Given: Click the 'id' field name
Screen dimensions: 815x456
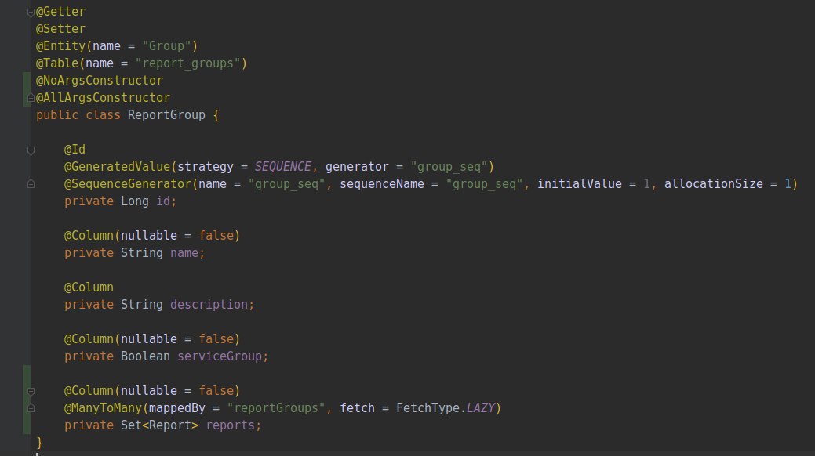Looking at the screenshot, I should [x=163, y=201].
